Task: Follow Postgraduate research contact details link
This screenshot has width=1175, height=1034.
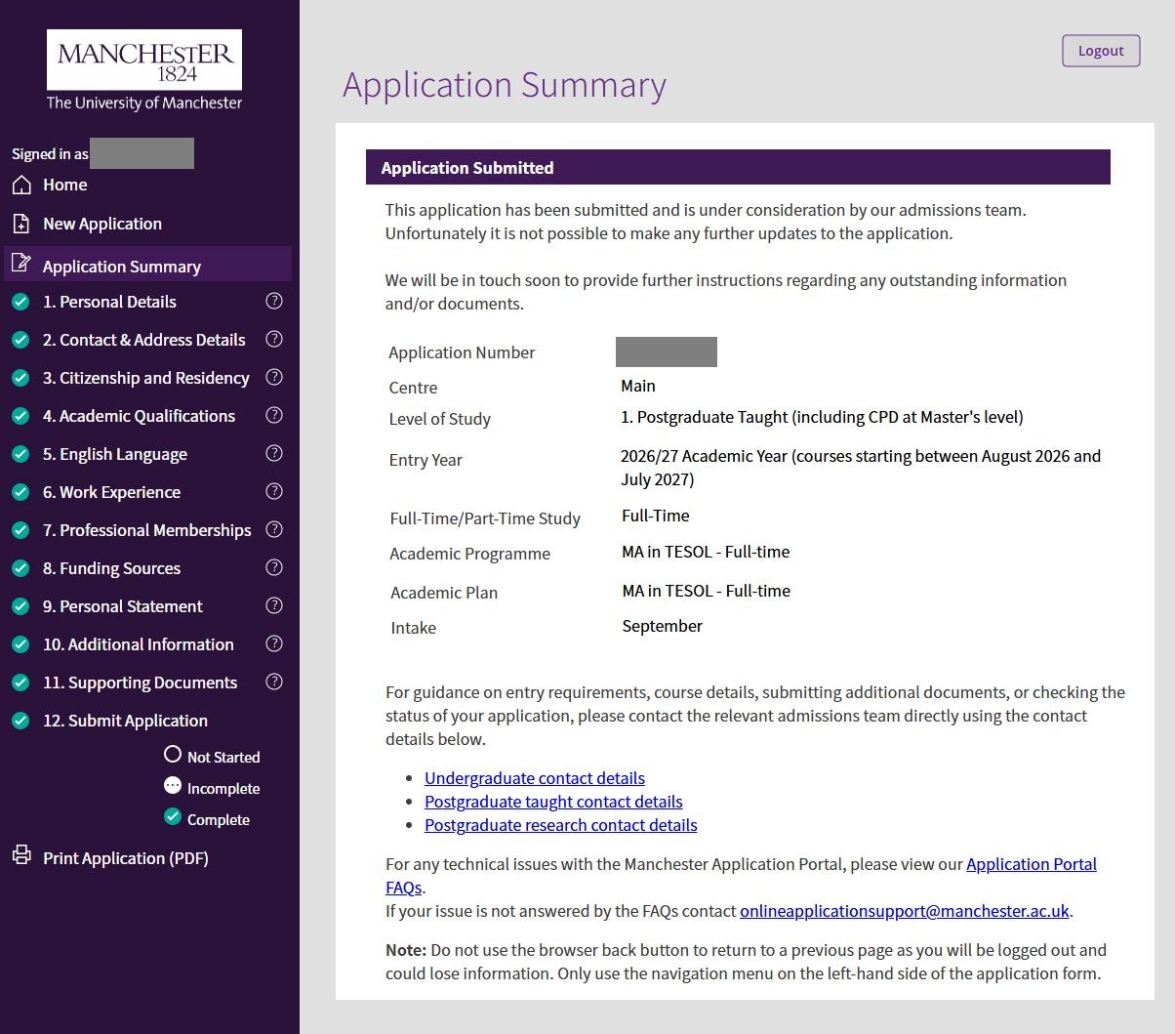Action: pos(560,825)
